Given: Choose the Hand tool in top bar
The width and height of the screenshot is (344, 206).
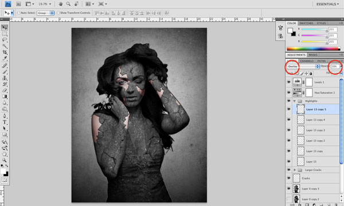Looking at the screenshot, I should (61, 4).
